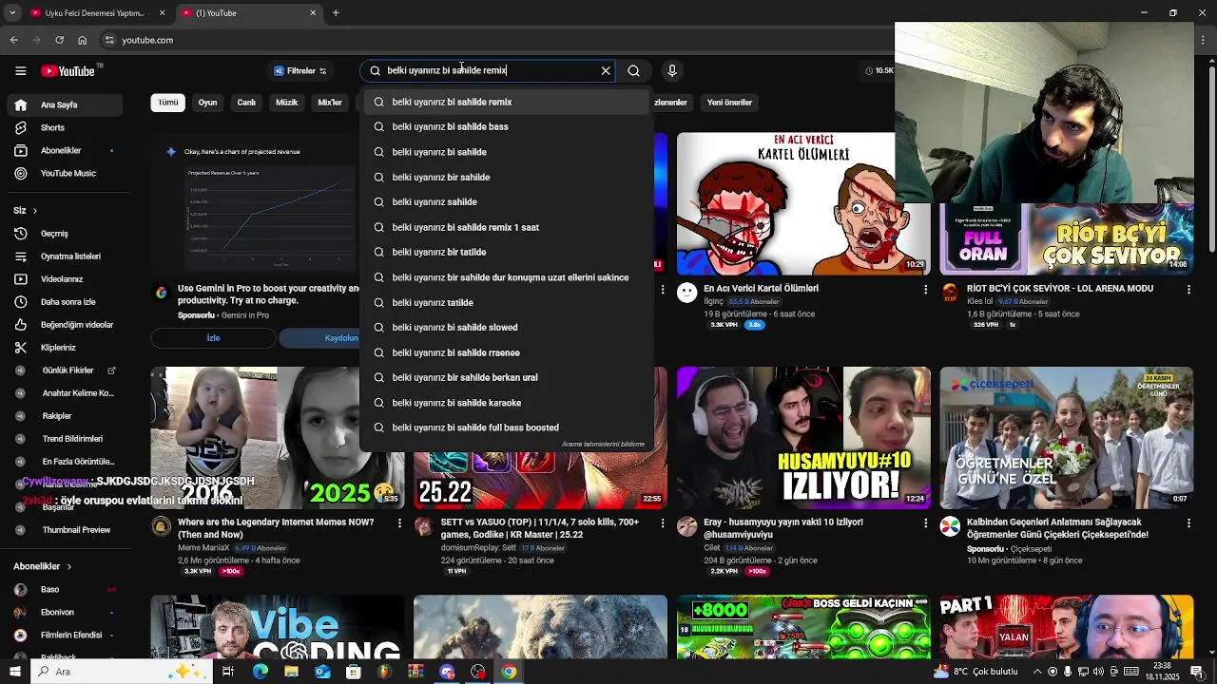Open more options for 'En Acı Verici Kartel Ölümleri'
The image size is (1217, 684).
tap(925, 289)
